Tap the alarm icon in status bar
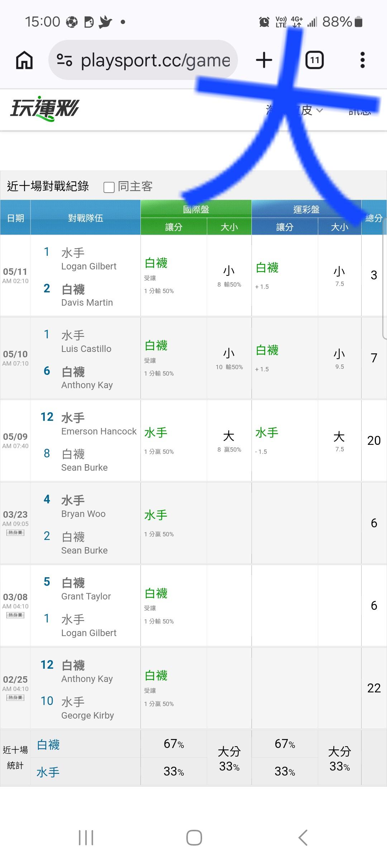Screen dimensions: 387x861 click(264, 22)
